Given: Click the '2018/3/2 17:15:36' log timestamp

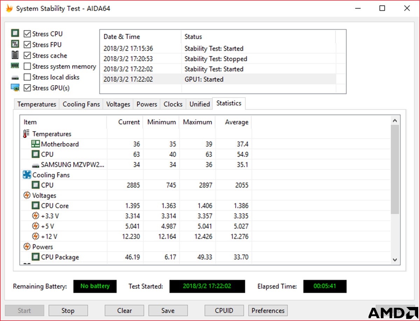Looking at the screenshot, I should point(128,49).
